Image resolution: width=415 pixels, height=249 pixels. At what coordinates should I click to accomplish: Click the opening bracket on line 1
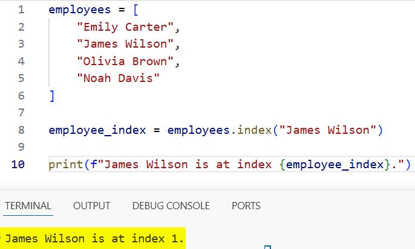pyautogui.click(x=136, y=10)
